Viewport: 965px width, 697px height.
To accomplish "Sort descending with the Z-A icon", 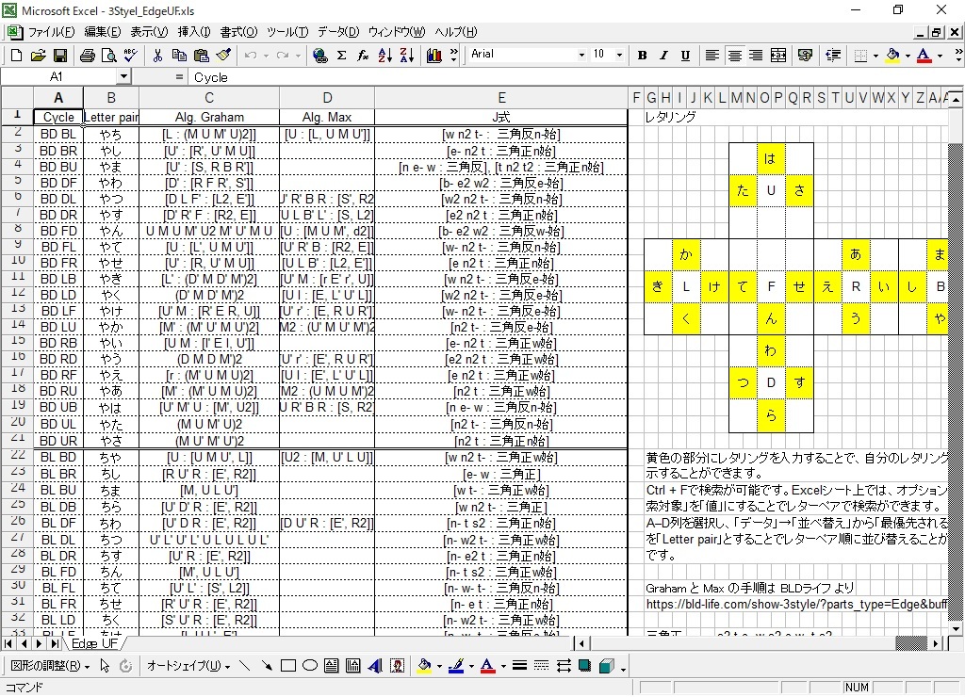I will [x=407, y=56].
